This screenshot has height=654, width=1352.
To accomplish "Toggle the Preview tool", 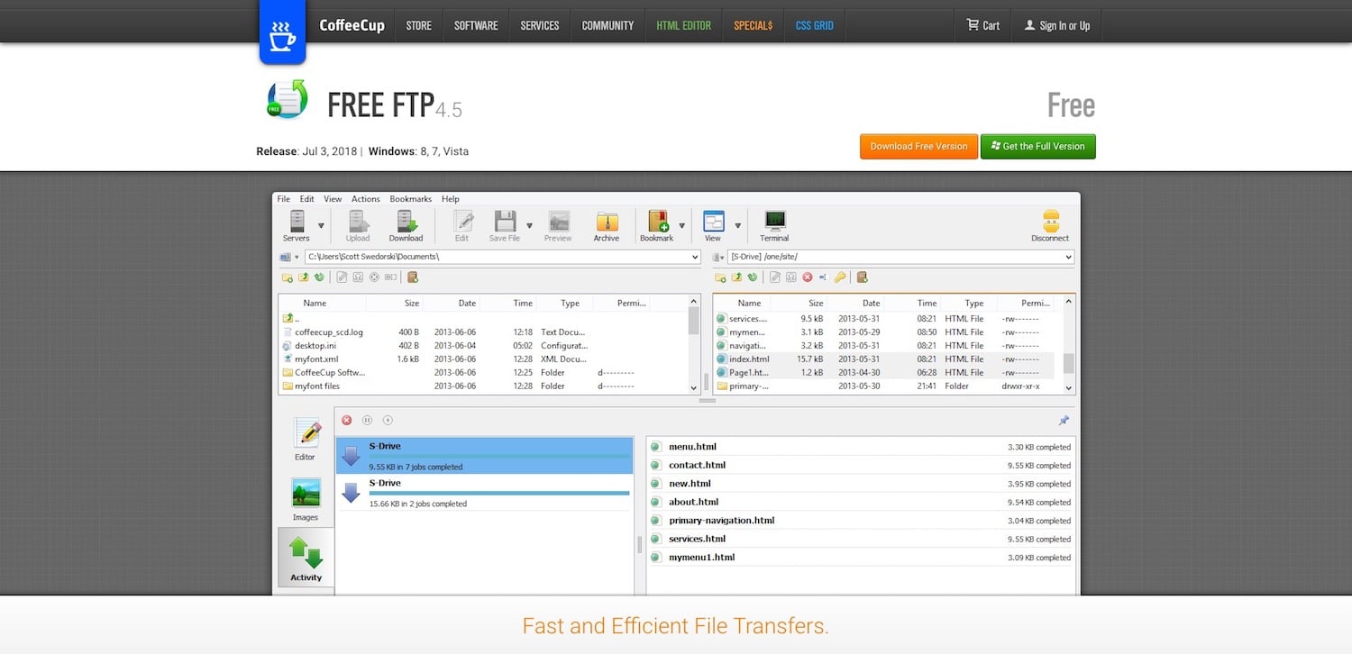I will coord(557,223).
